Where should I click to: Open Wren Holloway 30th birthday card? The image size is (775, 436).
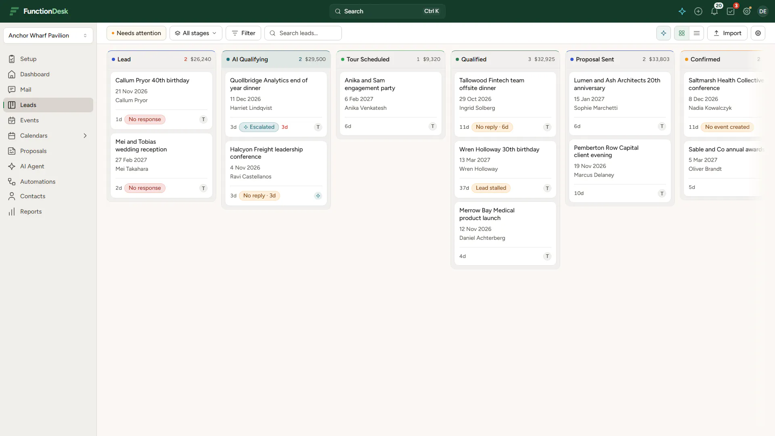[505, 170]
